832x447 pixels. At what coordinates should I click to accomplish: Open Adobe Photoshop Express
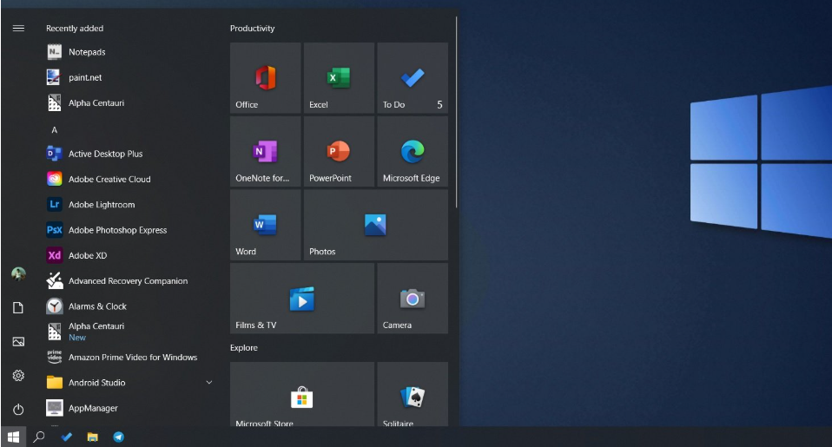[x=130, y=230]
